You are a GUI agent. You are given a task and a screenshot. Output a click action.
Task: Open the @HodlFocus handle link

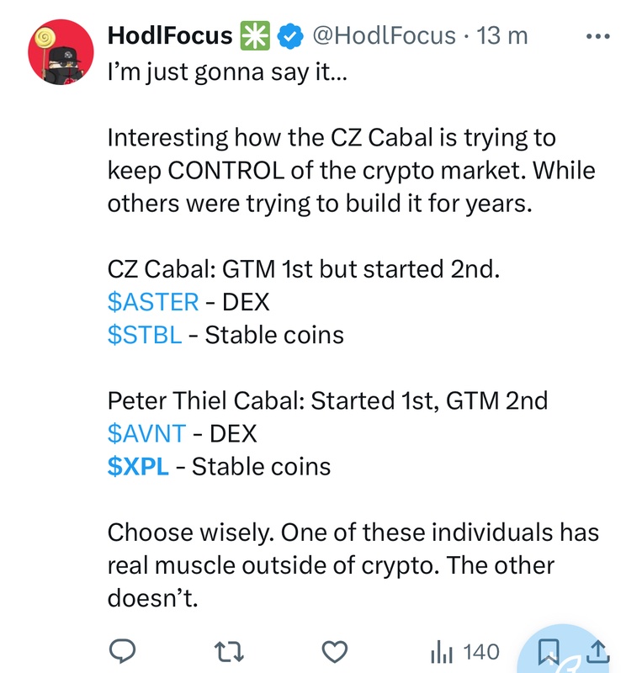point(384,36)
